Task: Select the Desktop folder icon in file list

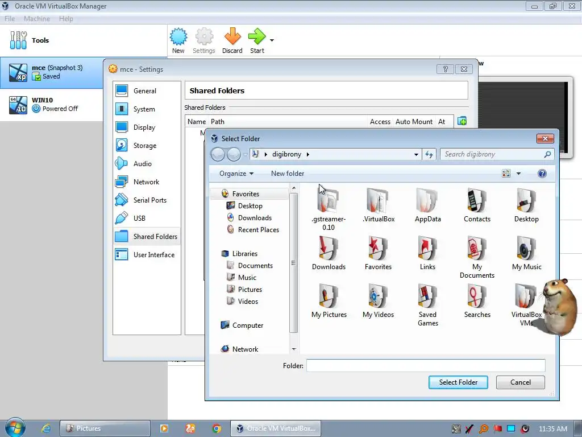Action: click(x=526, y=205)
